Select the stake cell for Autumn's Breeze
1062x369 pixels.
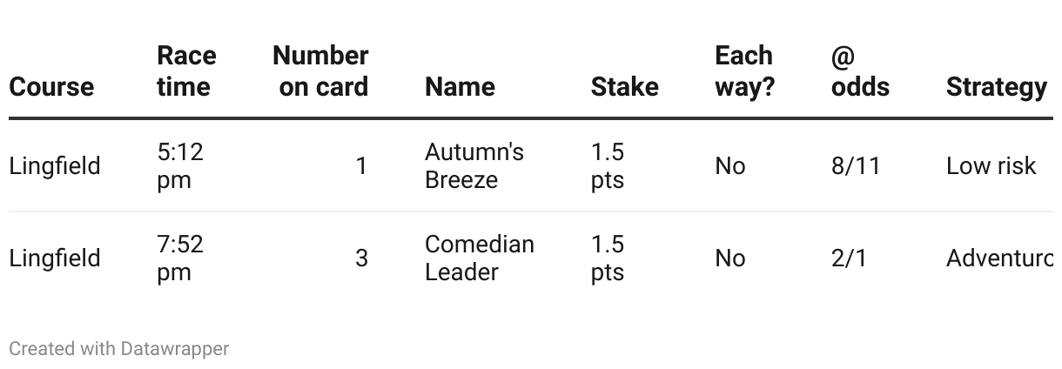(608, 165)
